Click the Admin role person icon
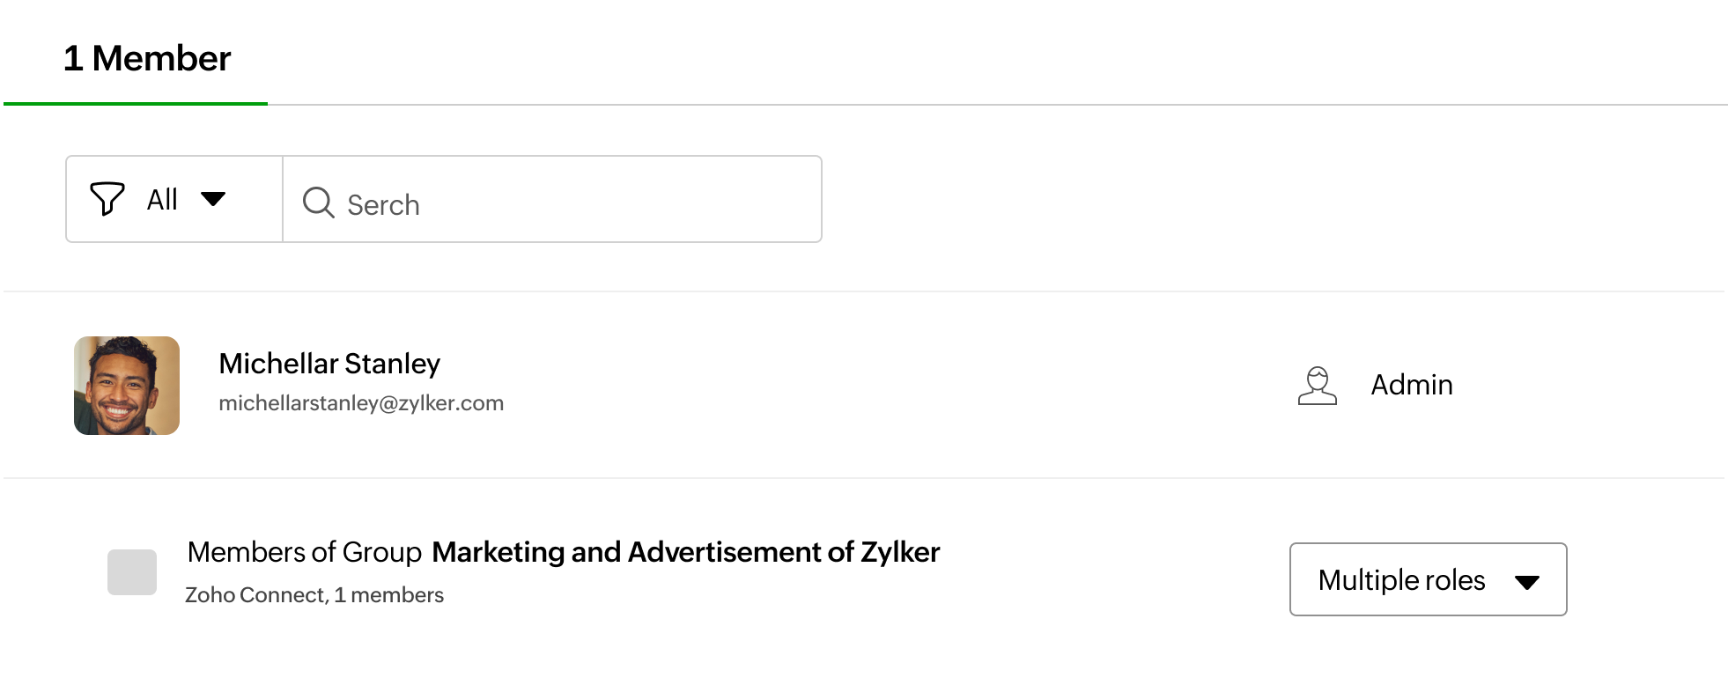 (x=1317, y=386)
